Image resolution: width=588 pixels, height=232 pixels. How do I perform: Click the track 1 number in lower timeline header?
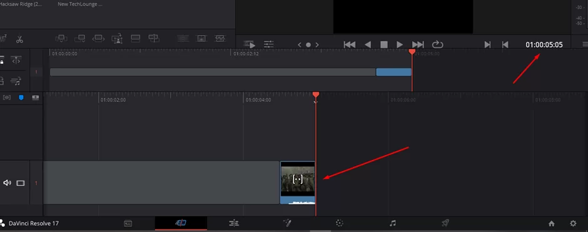36,183
